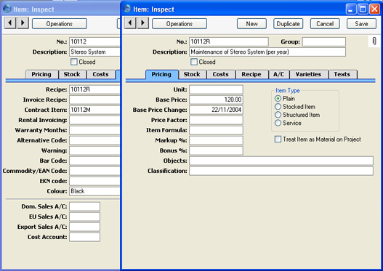Click the No. field containing 10112R
The width and height of the screenshot is (383, 271).
(229, 41)
